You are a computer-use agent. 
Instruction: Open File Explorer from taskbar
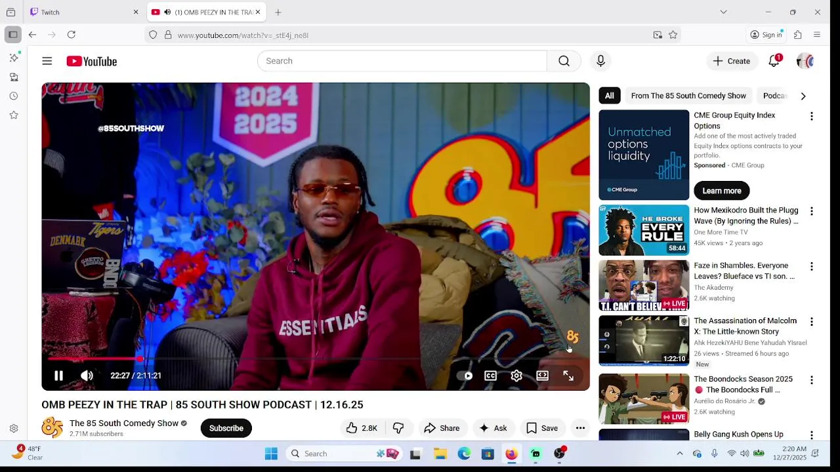point(440,454)
